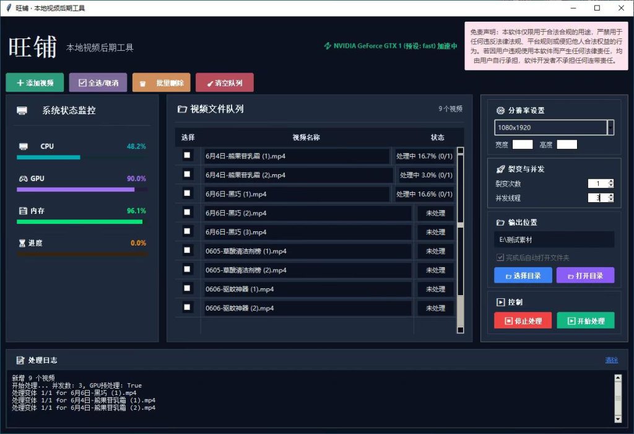The image size is (634, 434).
Task: Click the GPU gamepad icon
Action: pyautogui.click(x=24, y=179)
